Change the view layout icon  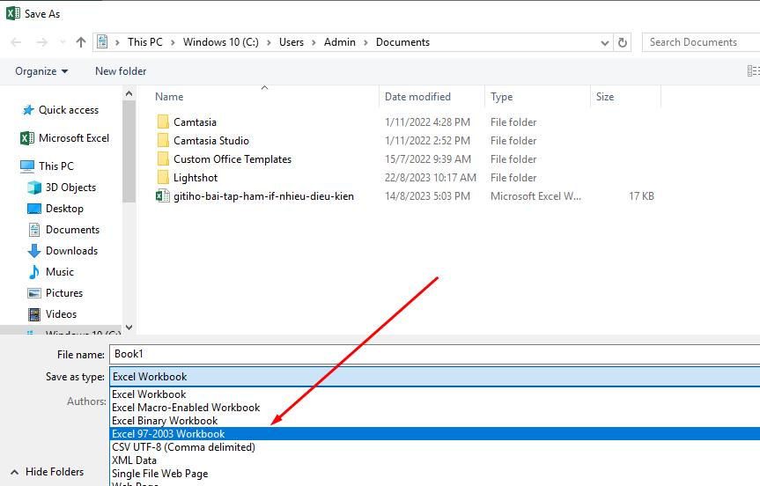click(x=753, y=71)
